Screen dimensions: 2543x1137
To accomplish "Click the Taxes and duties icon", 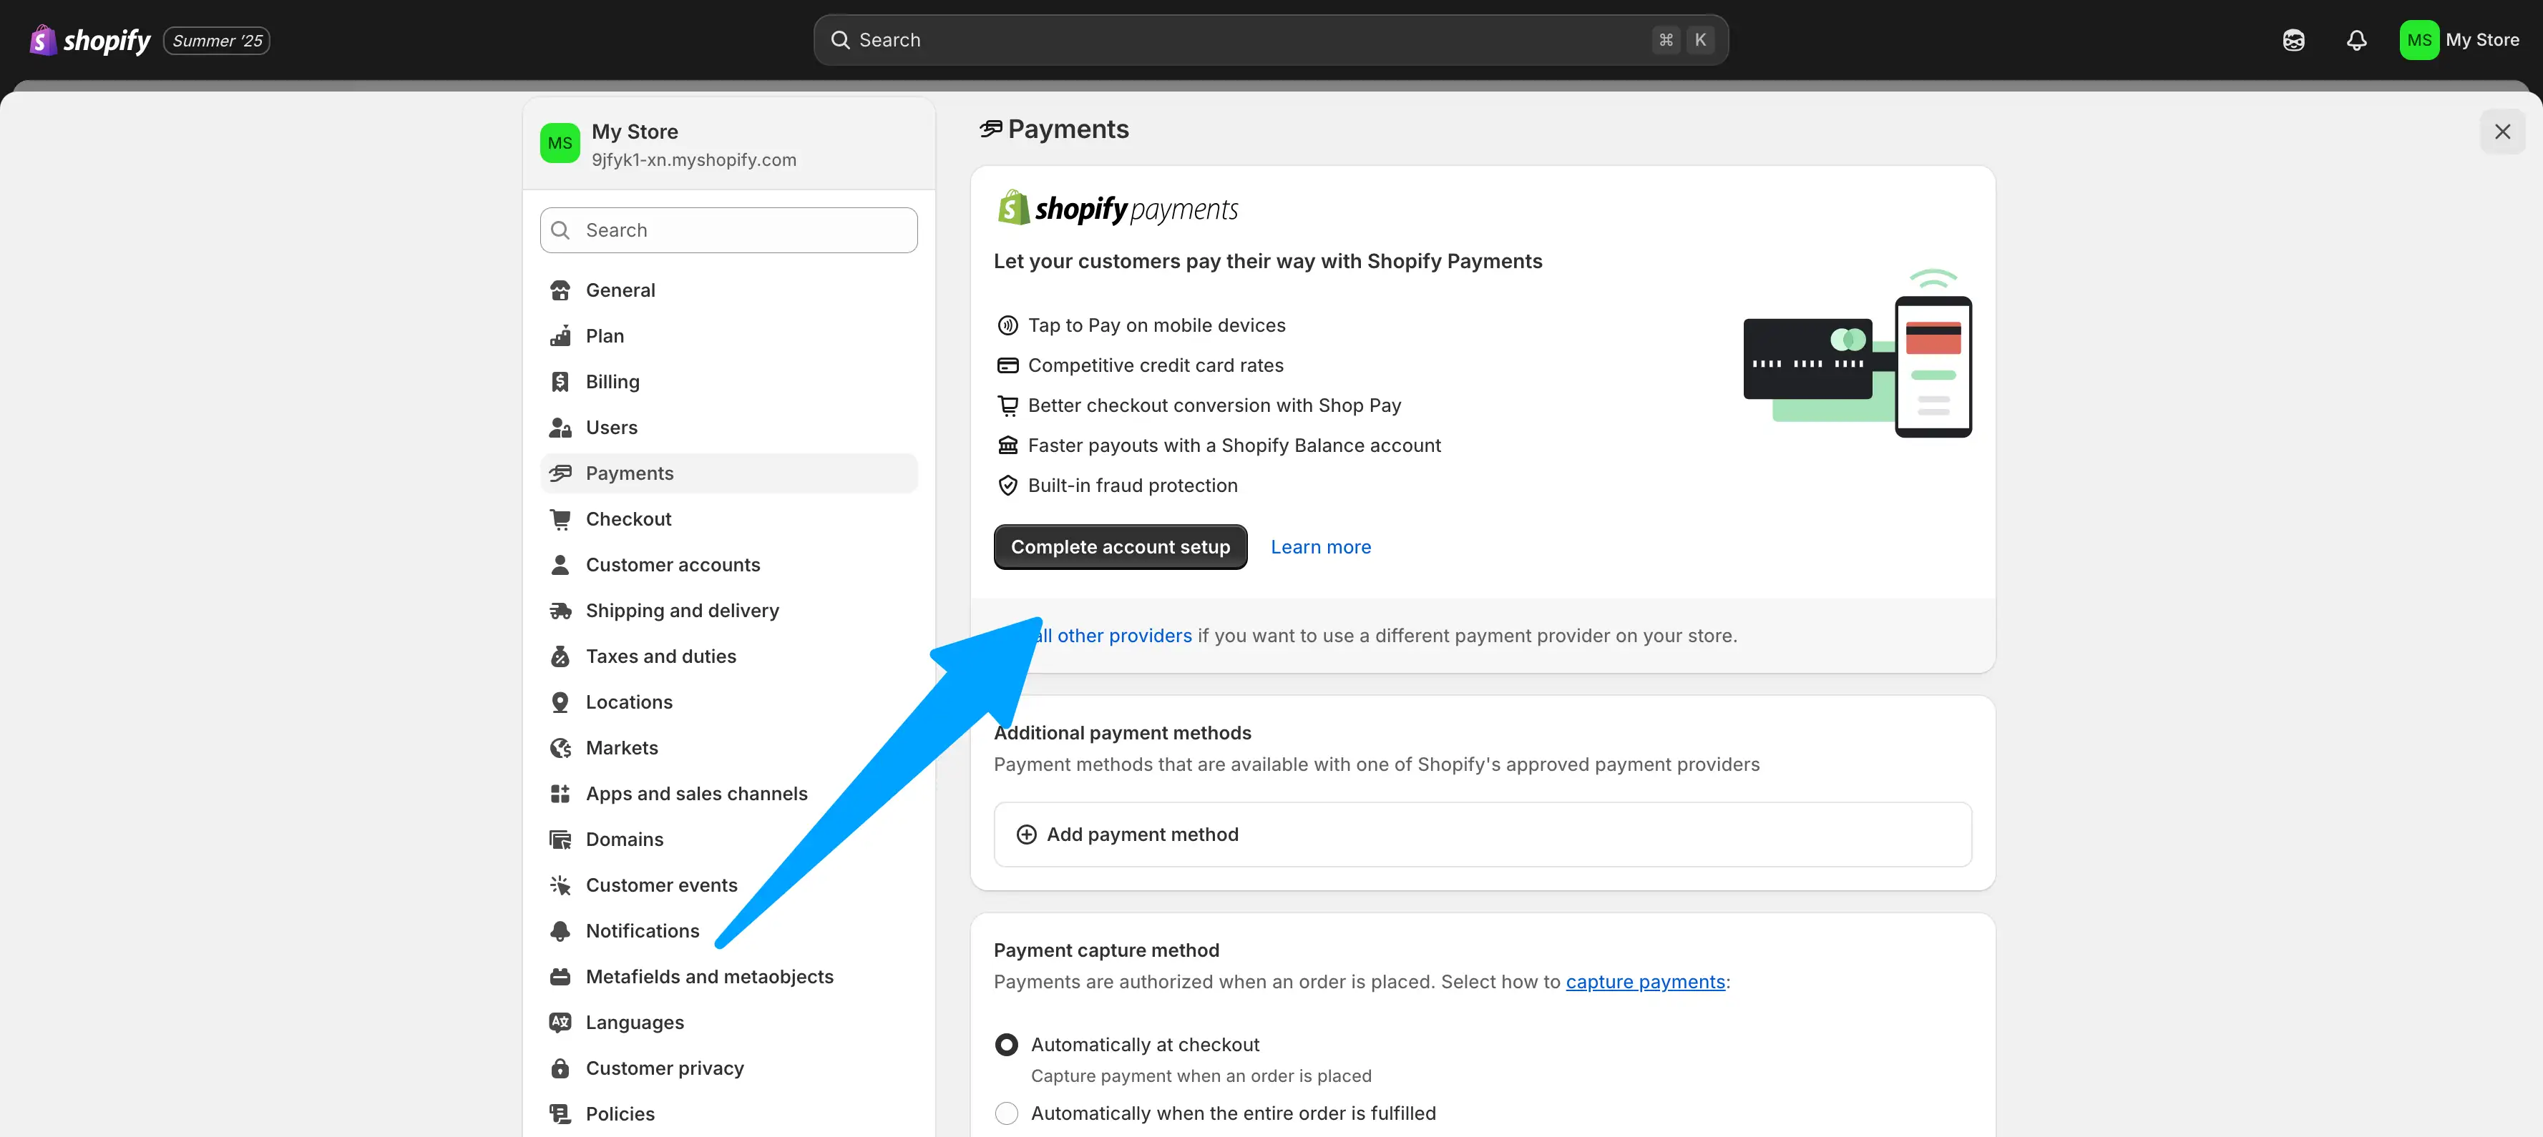I will 560,656.
